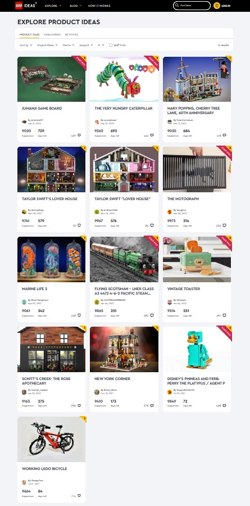Image resolution: width=250 pixels, height=506 pixels.
Task: Open comments icon on The Motograph card
Action: click(x=224, y=225)
